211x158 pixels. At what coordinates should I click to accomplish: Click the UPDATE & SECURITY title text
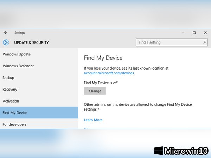point(32,42)
